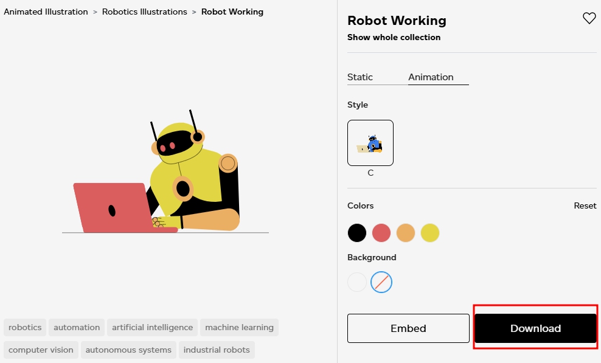This screenshot has width=601, height=363.
Task: Select the industrial robots tag
Action: (x=217, y=350)
